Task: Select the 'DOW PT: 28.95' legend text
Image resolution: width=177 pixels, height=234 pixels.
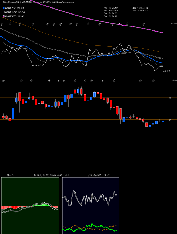Action: tap(15, 16)
